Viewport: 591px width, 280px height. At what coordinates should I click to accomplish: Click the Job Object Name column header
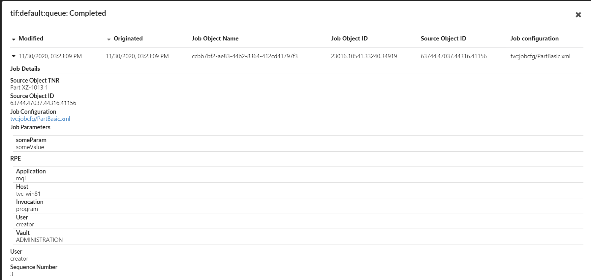[x=215, y=38]
